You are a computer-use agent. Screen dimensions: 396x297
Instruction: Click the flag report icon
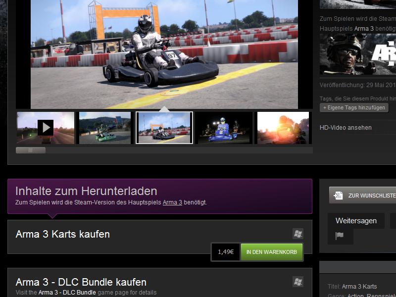pyautogui.click(x=340, y=236)
